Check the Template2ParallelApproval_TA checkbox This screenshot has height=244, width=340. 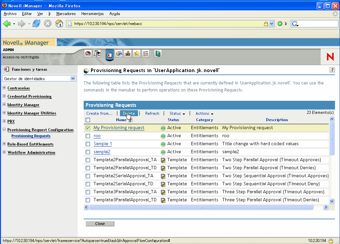[x=88, y=160]
